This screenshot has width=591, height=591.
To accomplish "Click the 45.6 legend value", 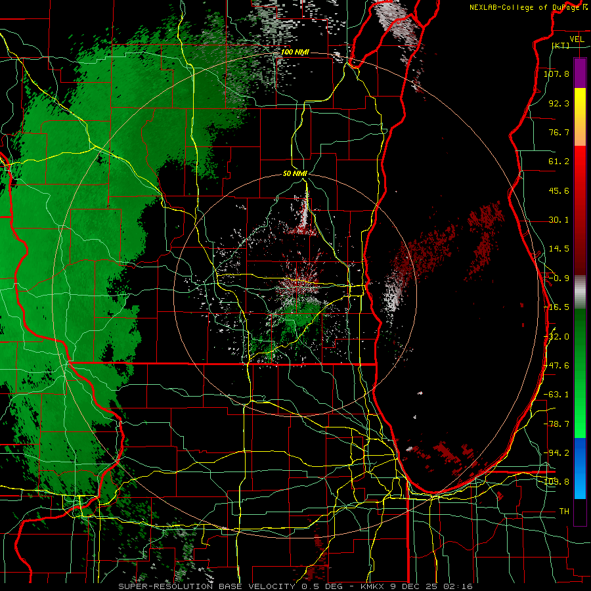I will [559, 190].
